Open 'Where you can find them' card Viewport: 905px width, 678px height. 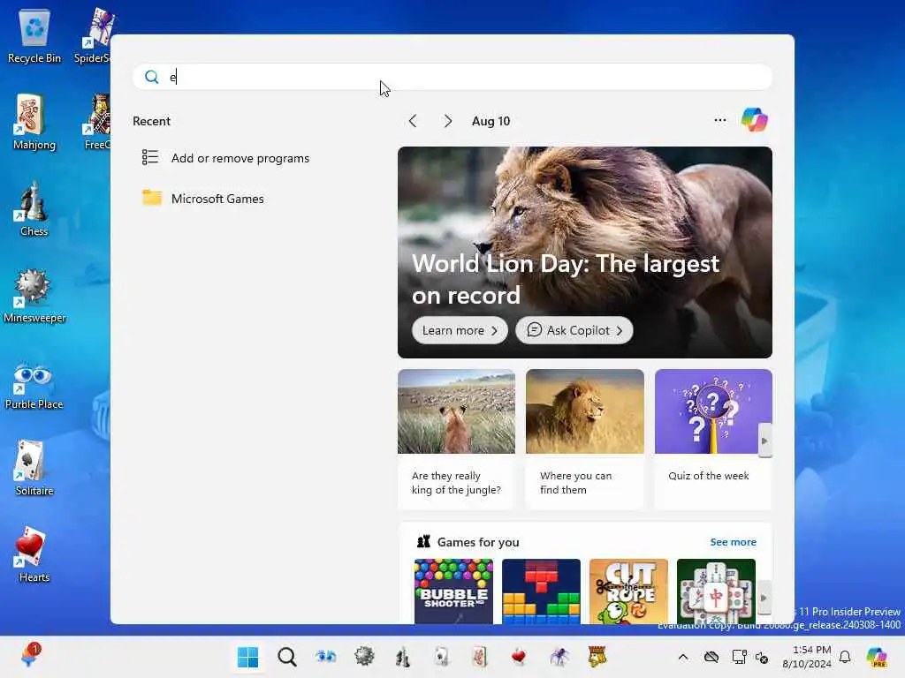click(x=585, y=440)
